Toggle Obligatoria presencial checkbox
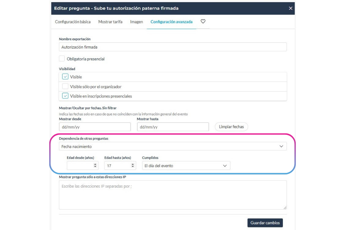 [62, 59]
